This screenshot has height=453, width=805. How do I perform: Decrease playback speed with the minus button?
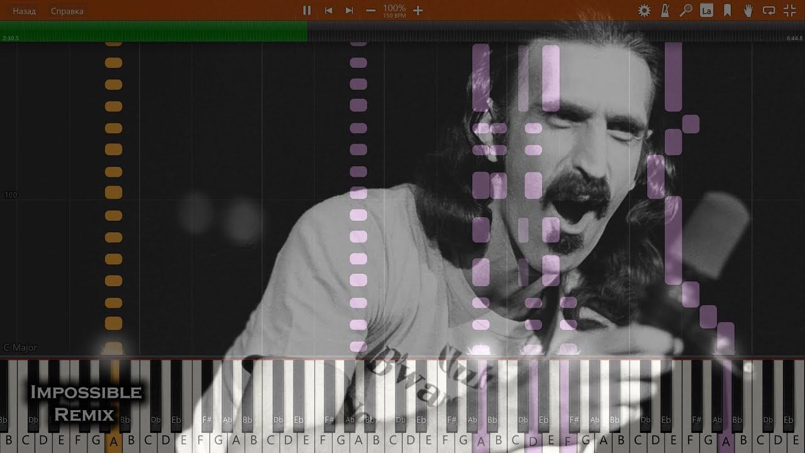tap(370, 11)
